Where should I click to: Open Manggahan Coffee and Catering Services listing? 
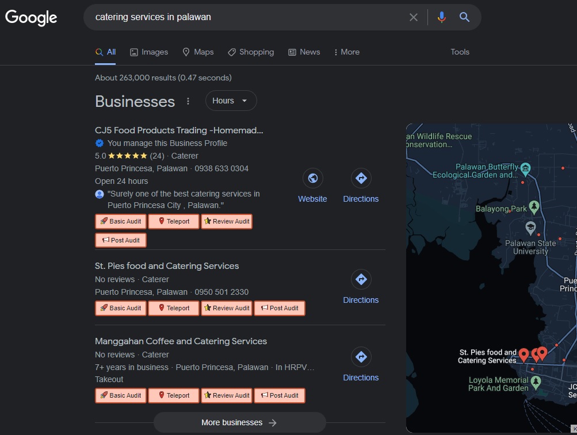[181, 341]
